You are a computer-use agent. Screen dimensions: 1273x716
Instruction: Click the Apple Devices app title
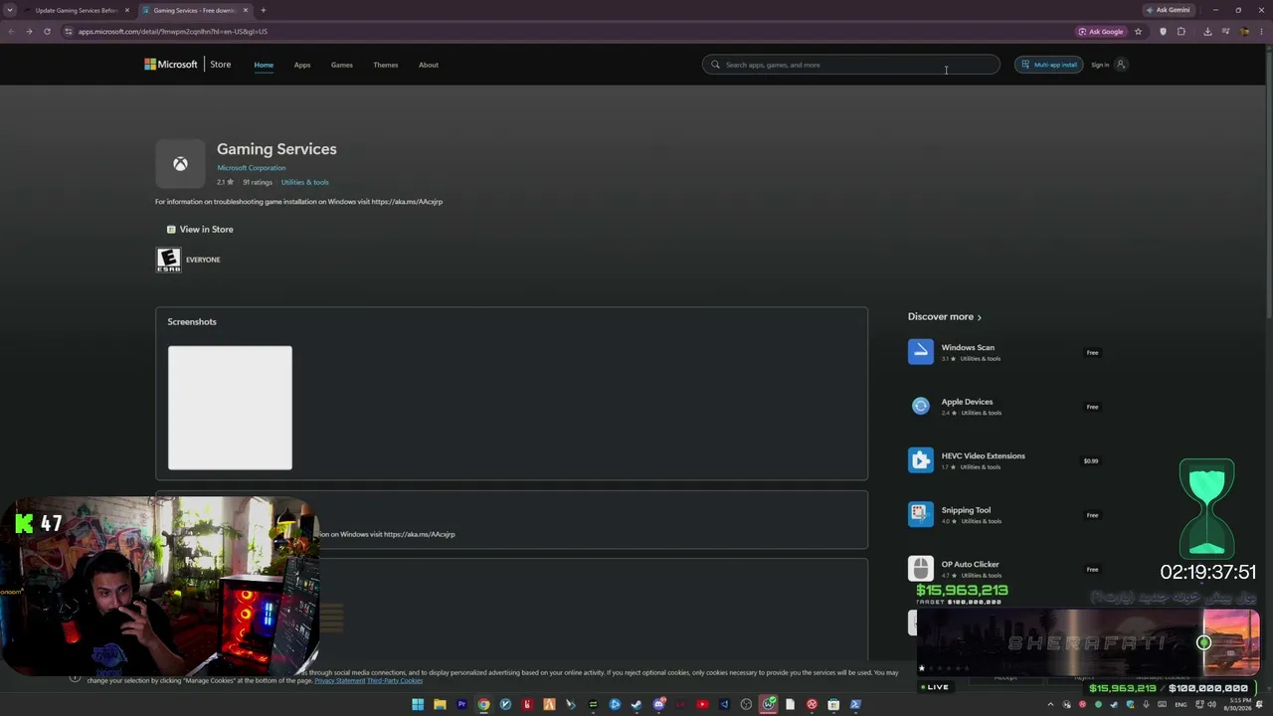pos(967,402)
